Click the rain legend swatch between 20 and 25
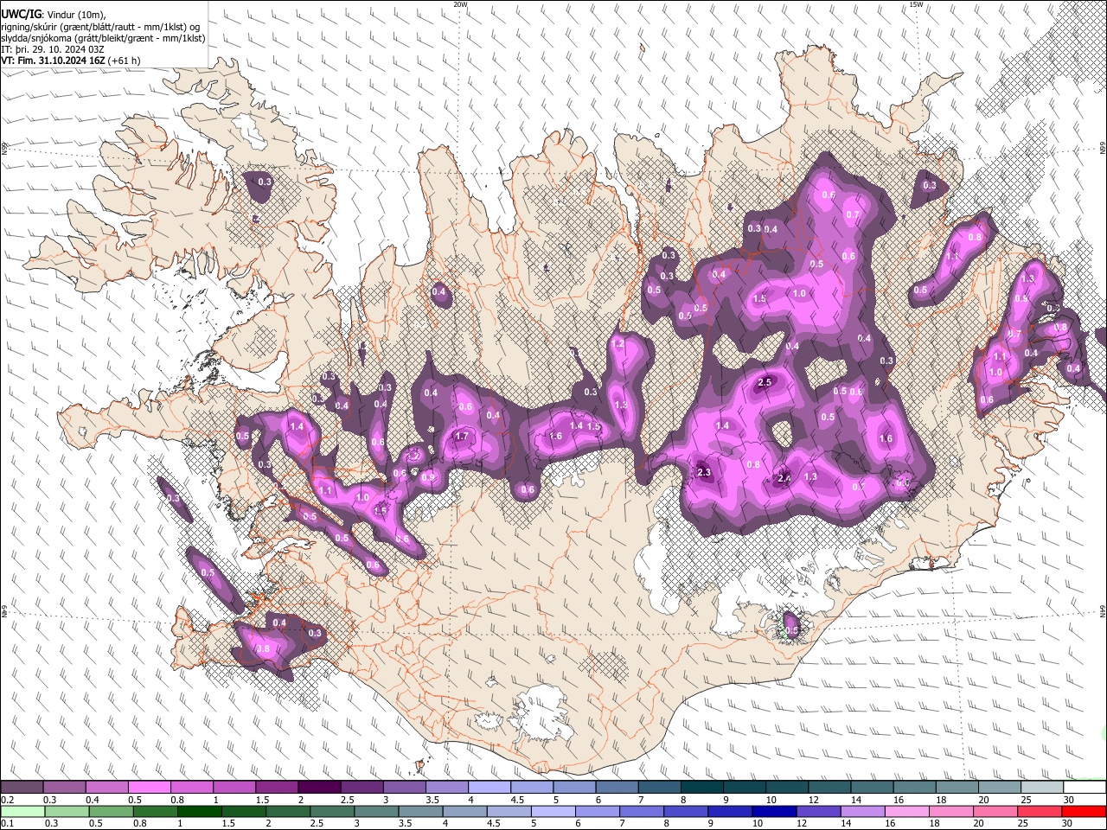Image resolution: width=1107 pixels, height=830 pixels. tap(996, 812)
